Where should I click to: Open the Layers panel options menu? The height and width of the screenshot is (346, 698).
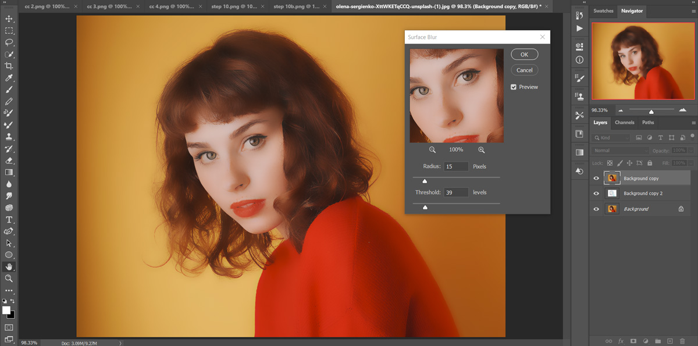pyautogui.click(x=693, y=123)
